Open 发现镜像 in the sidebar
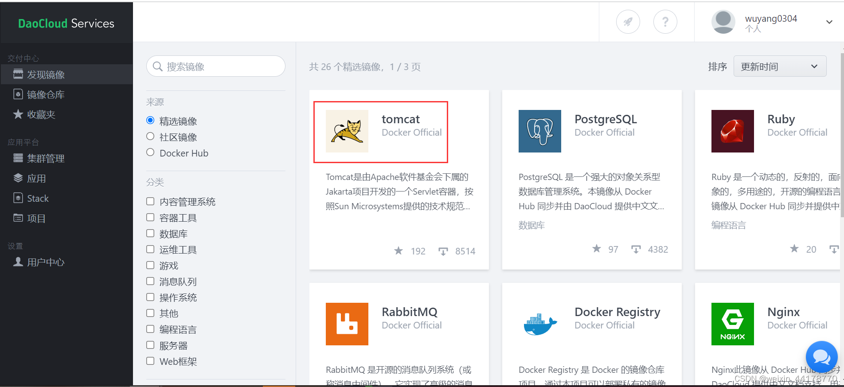This screenshot has height=387, width=844. pos(66,74)
